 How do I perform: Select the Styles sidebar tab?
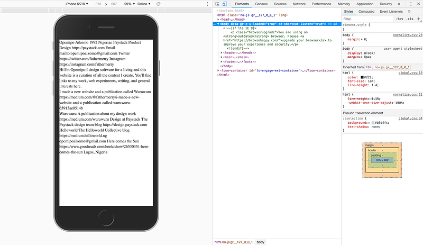(x=348, y=12)
